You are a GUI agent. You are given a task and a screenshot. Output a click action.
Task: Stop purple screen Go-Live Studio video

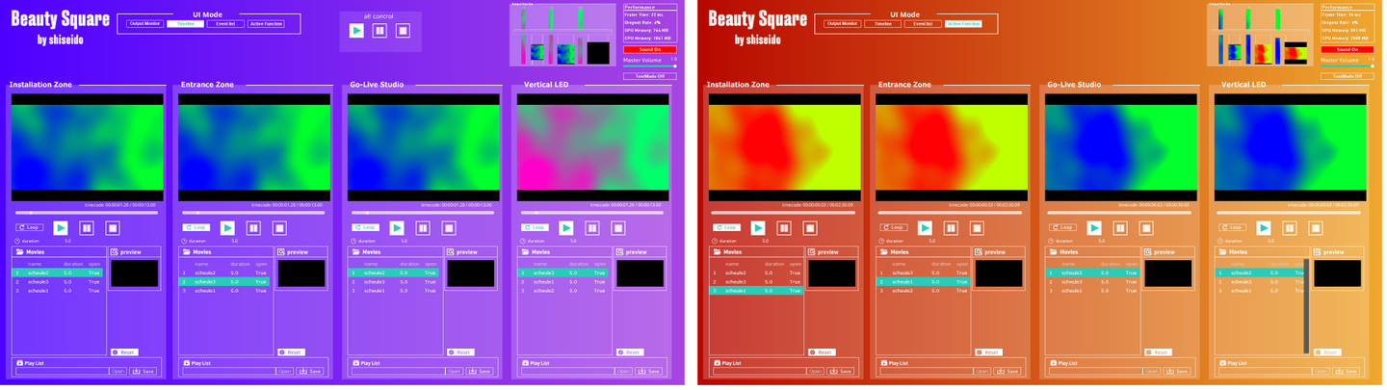(449, 228)
